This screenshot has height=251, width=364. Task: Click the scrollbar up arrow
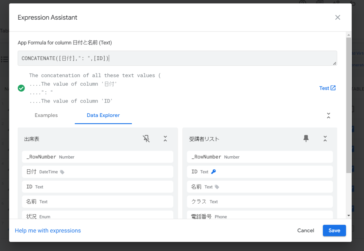point(349,34)
